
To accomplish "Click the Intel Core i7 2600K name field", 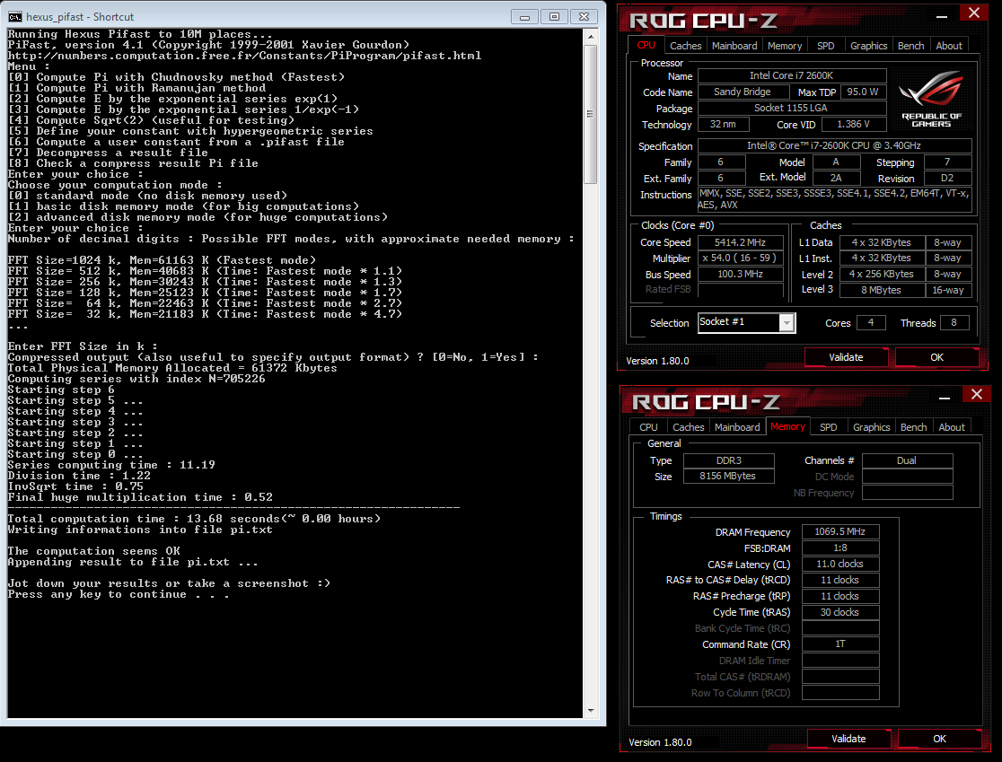I will pos(792,75).
